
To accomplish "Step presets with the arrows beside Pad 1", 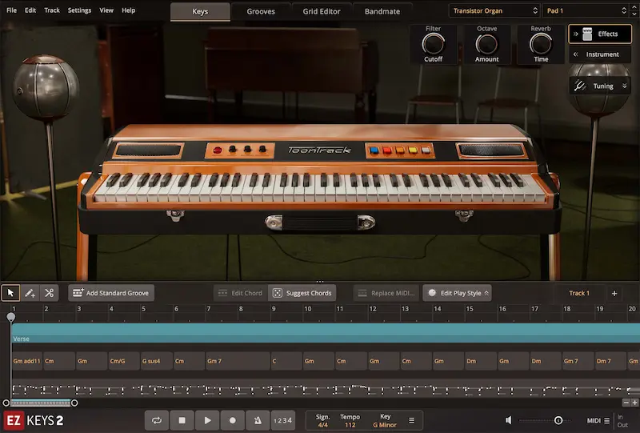I will tap(634, 10).
